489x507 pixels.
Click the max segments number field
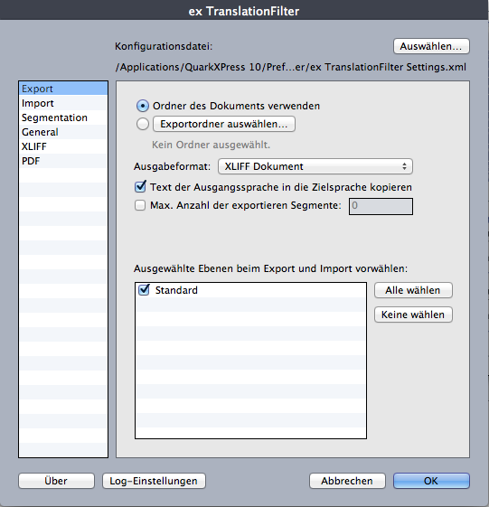(381, 206)
